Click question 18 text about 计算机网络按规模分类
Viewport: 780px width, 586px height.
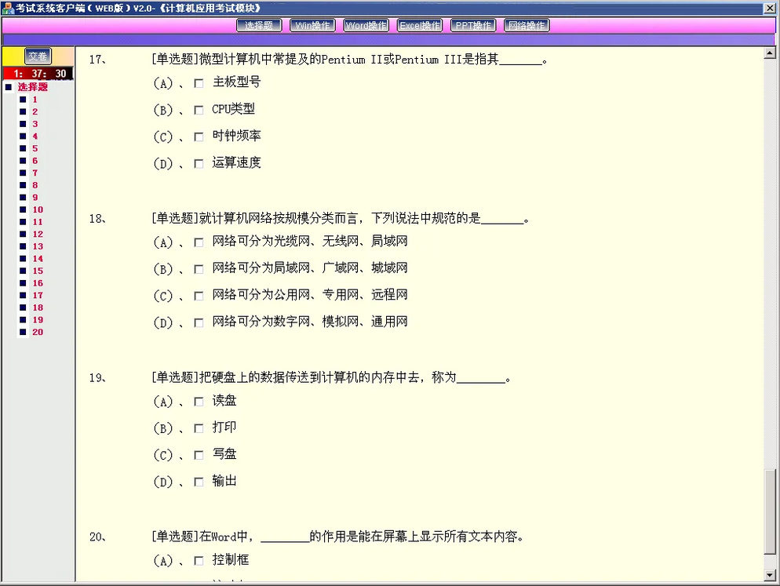pyautogui.click(x=341, y=218)
